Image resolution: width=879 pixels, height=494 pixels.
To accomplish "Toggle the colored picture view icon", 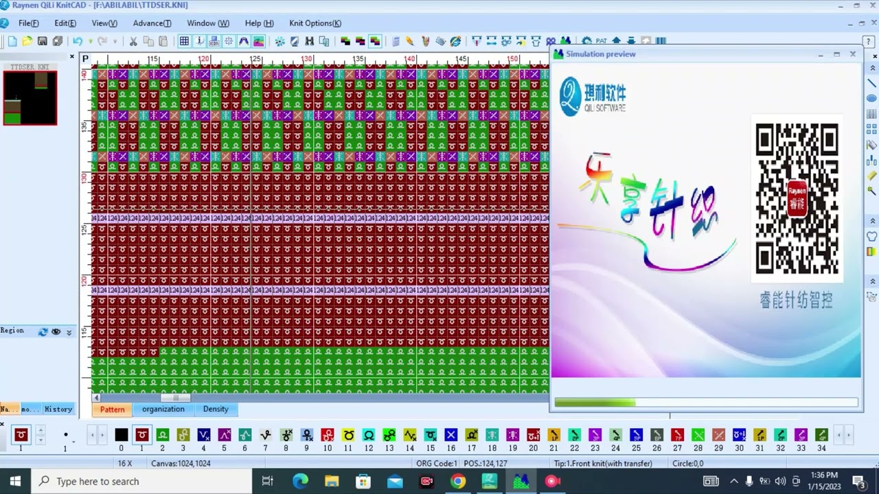I will click(259, 41).
